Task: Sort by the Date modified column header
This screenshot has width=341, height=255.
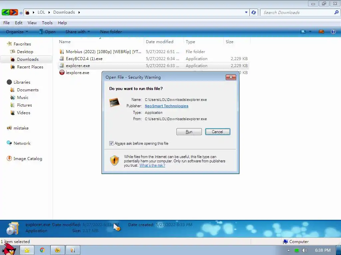Action: point(163,42)
